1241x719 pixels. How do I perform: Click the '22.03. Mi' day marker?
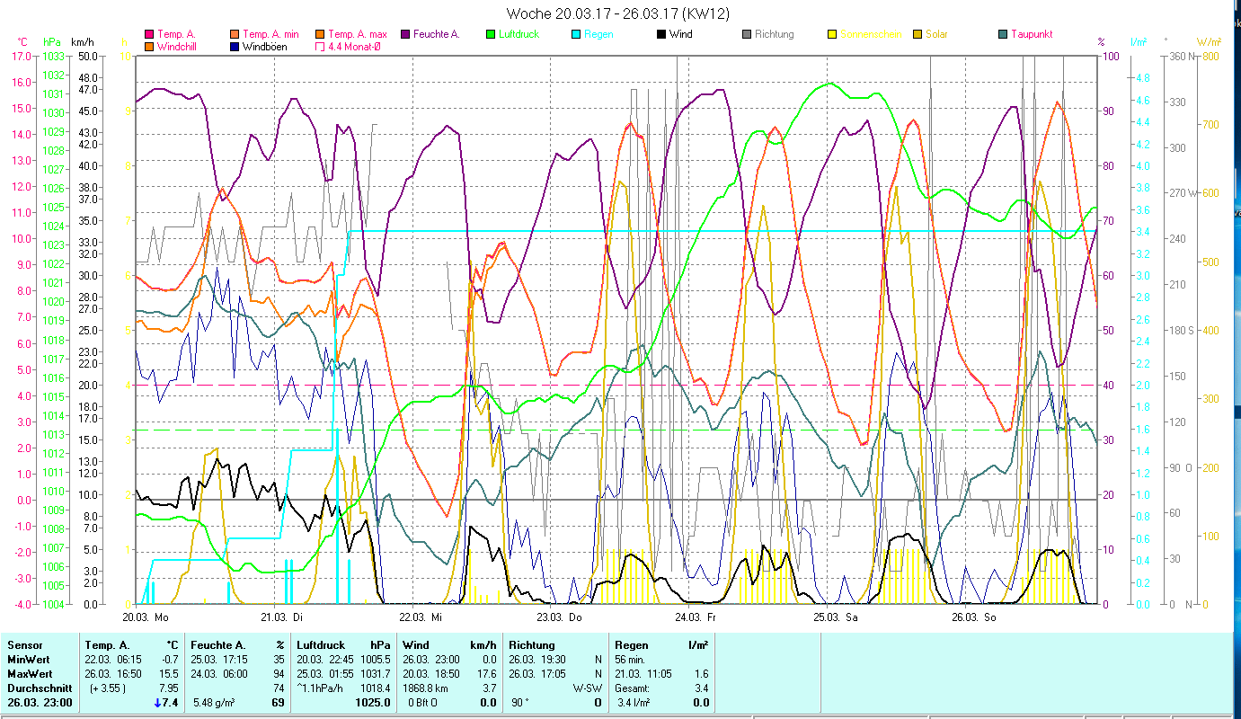click(420, 617)
